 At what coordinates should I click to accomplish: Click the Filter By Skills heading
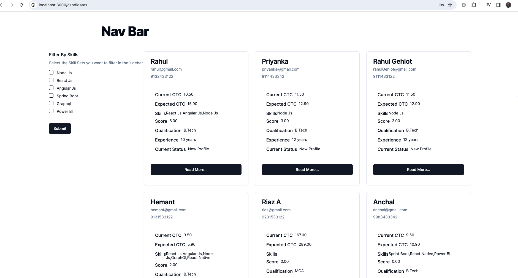(x=64, y=55)
